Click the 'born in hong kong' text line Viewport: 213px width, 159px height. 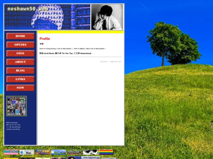73,49
